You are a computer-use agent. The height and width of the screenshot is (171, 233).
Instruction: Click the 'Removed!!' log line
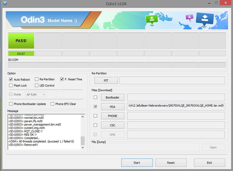point(23,145)
